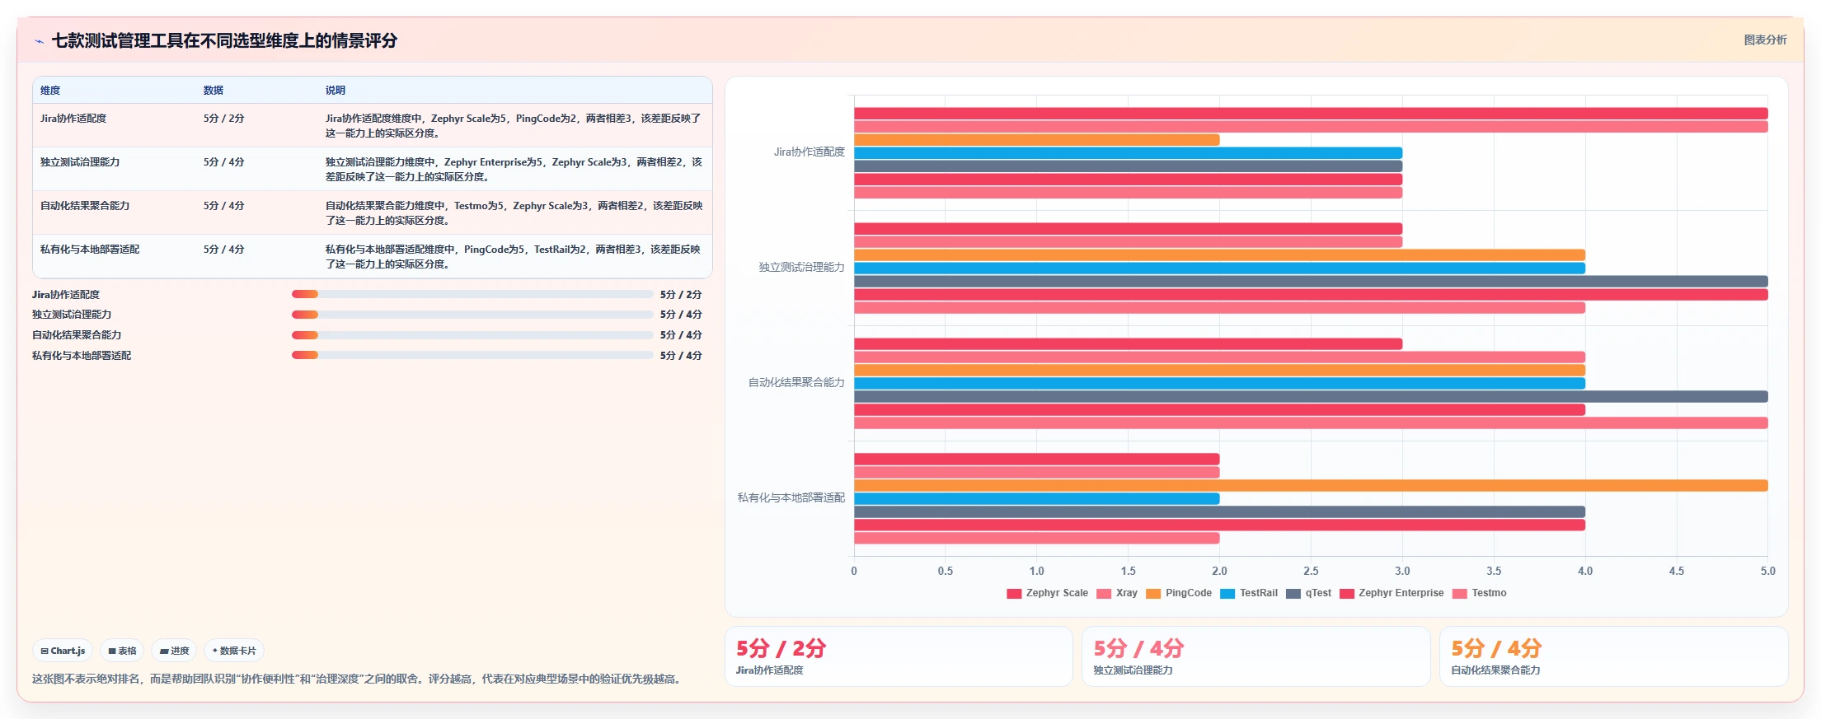The width and height of the screenshot is (1821, 719).
Task: Select the 数据 column header
Action: [x=214, y=91]
